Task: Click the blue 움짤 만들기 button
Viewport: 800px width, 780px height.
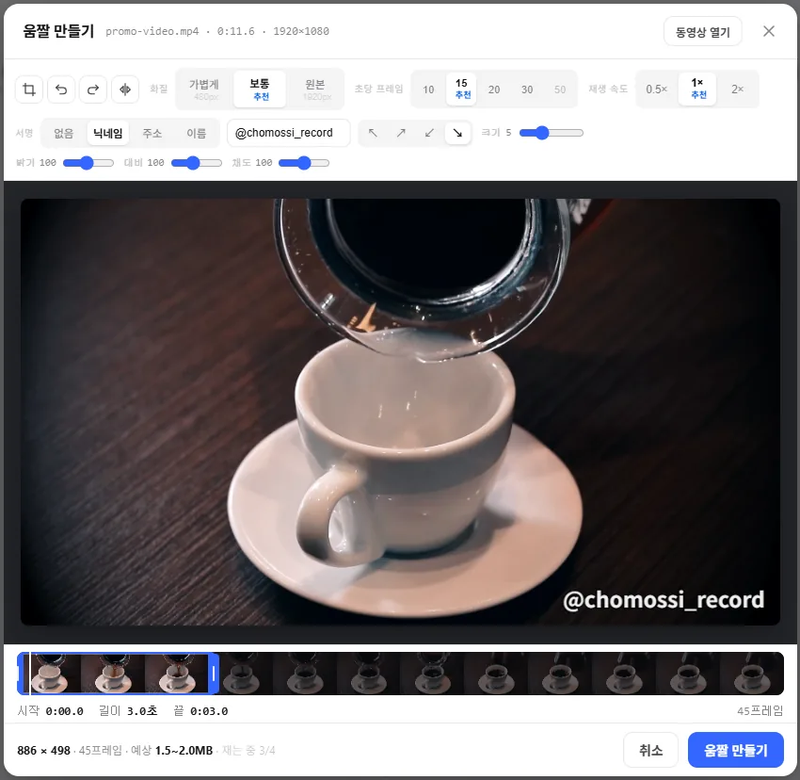Action: tap(736, 750)
